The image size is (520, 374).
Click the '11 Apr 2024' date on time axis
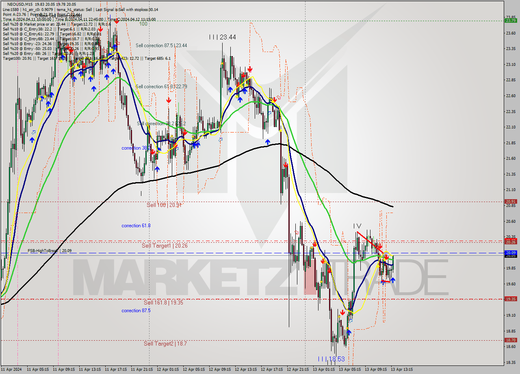(11, 370)
